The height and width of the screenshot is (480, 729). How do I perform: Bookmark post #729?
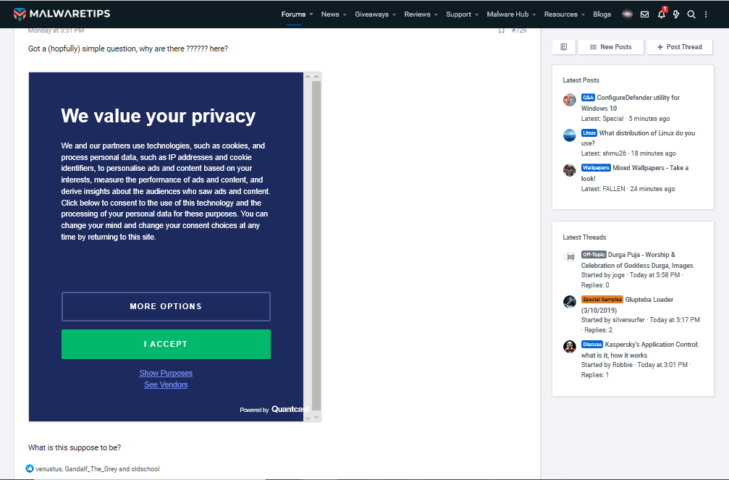click(x=501, y=30)
